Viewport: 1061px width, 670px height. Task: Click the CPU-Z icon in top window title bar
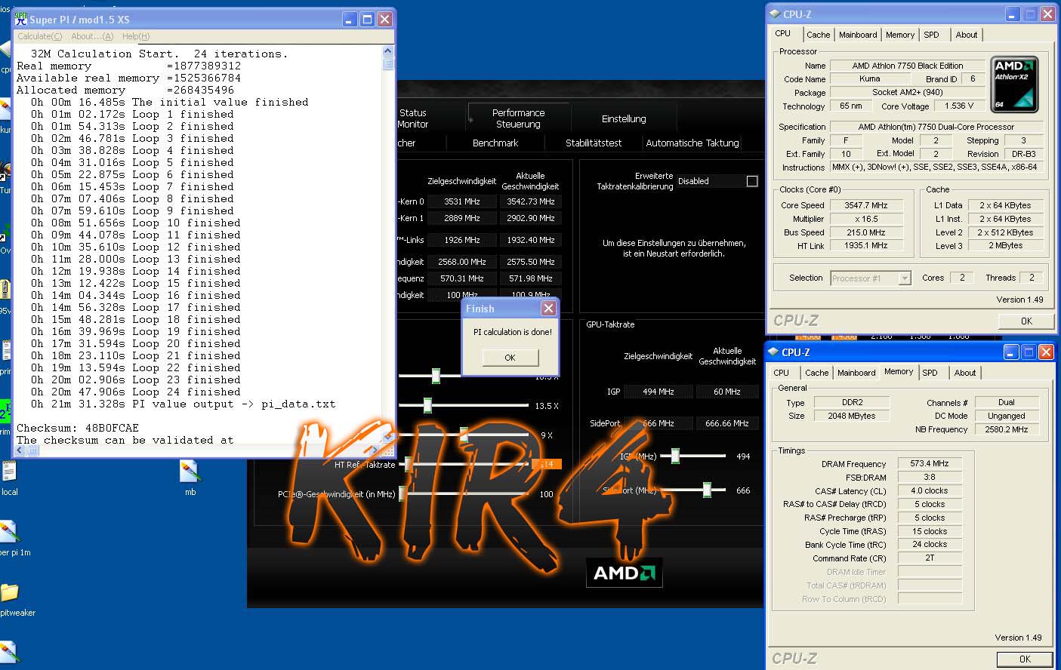pyautogui.click(x=774, y=14)
